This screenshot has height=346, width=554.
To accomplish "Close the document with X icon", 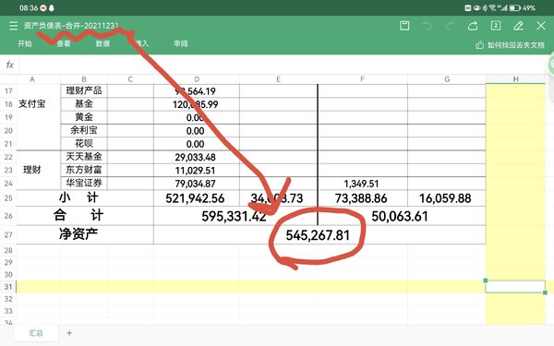I will [541, 26].
